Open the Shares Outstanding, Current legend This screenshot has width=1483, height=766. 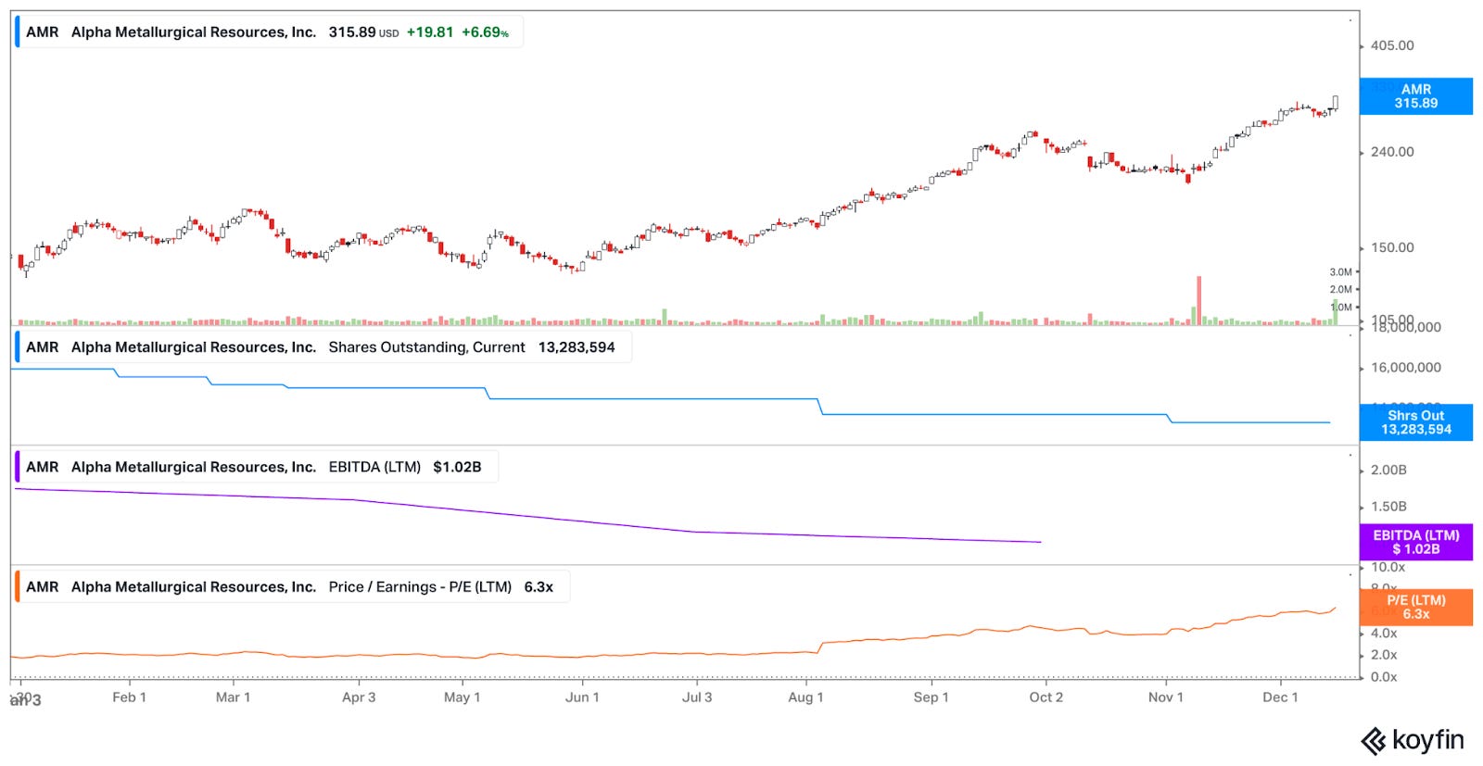coord(323,347)
